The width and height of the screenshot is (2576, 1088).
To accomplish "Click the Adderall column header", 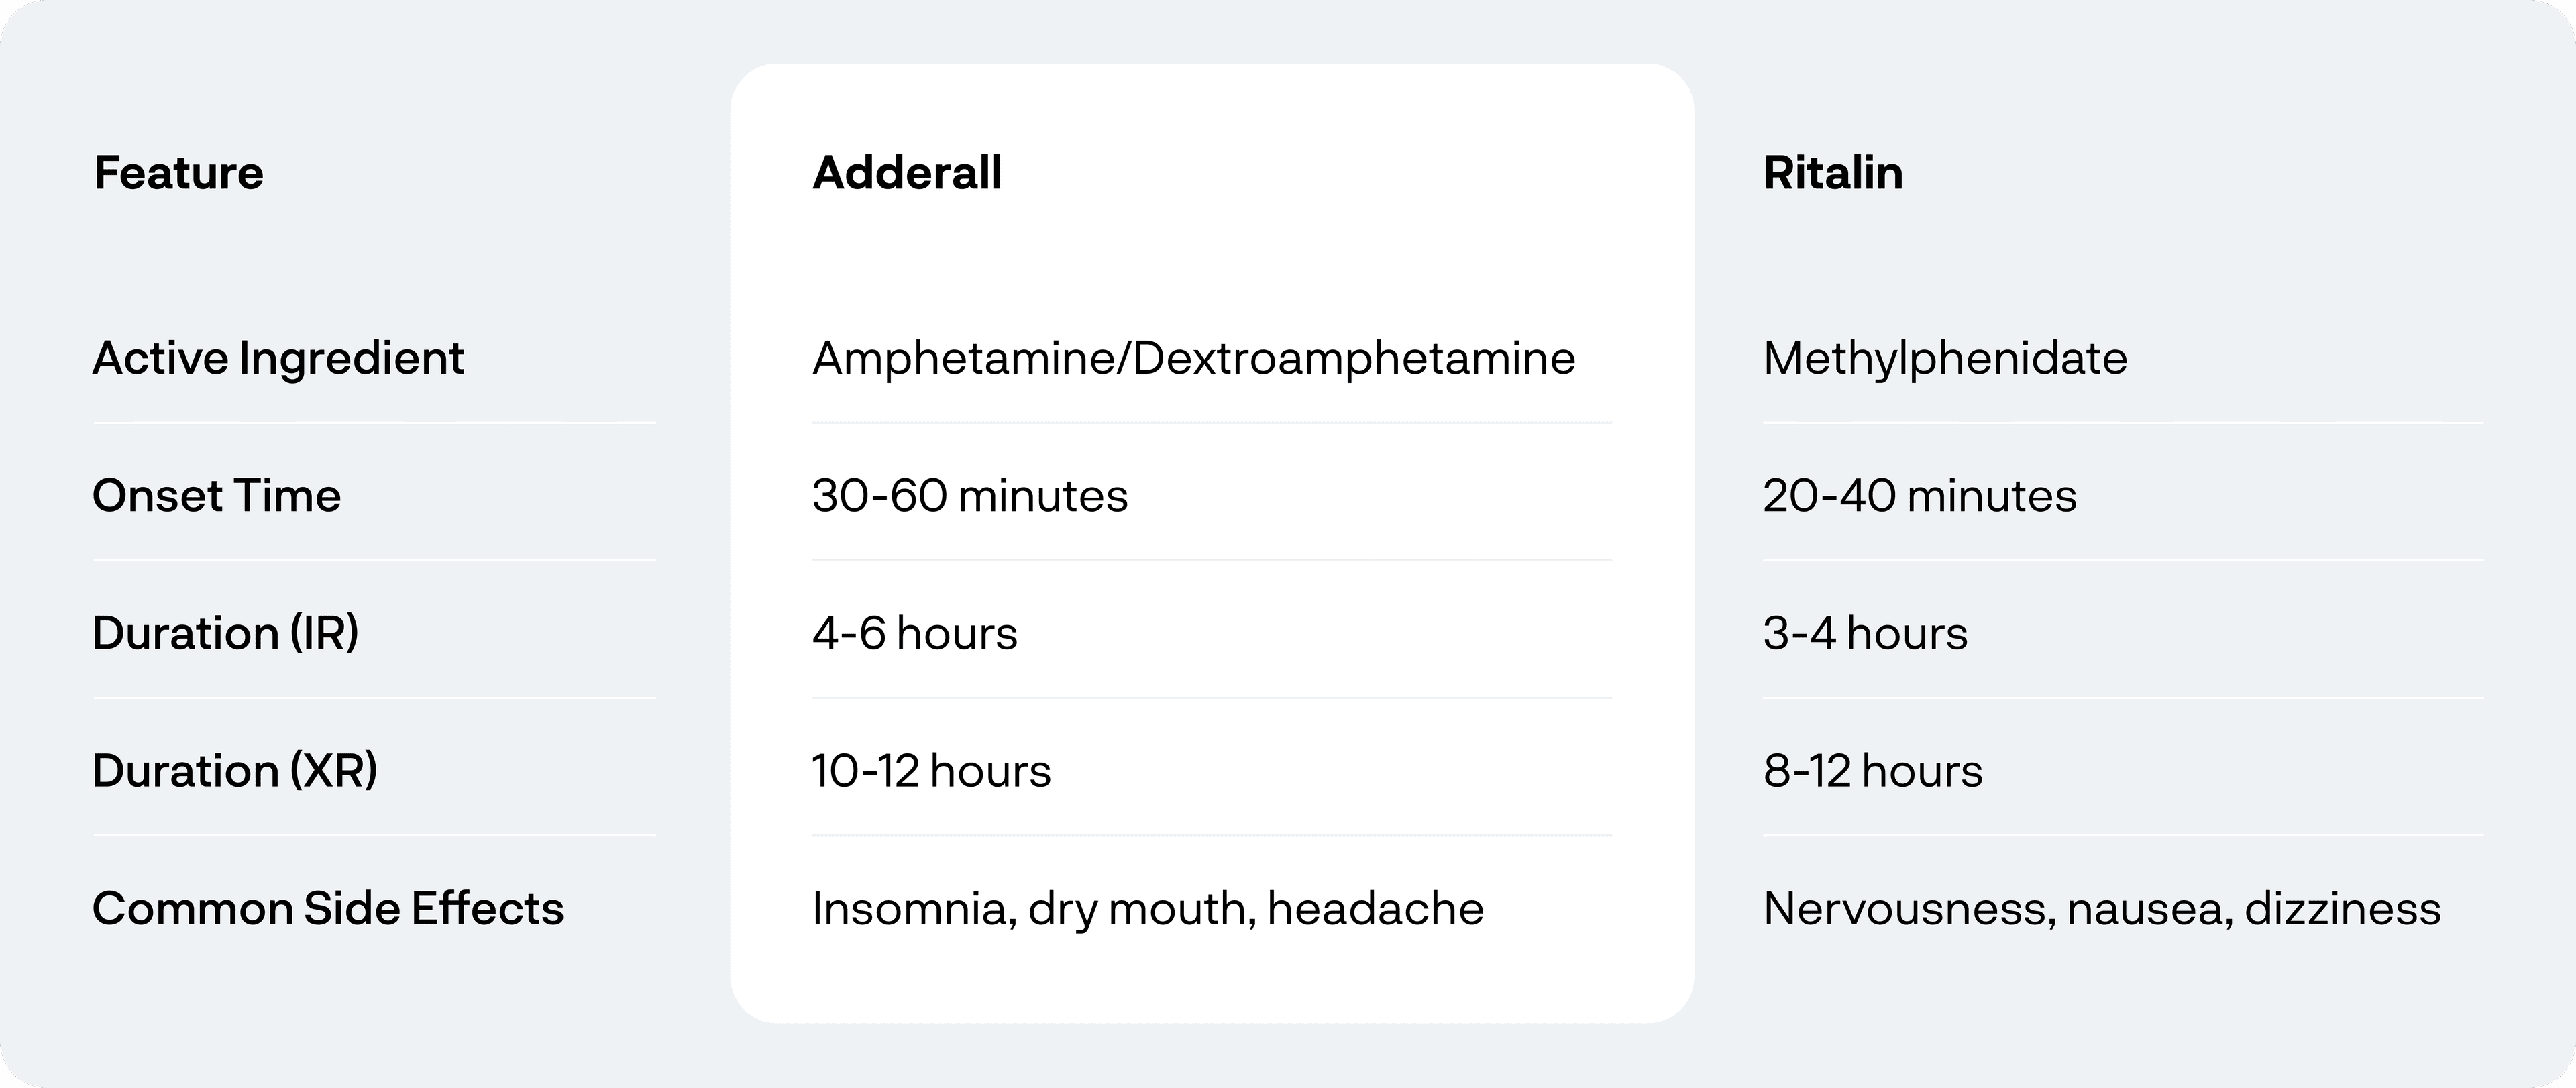I will coord(907,173).
